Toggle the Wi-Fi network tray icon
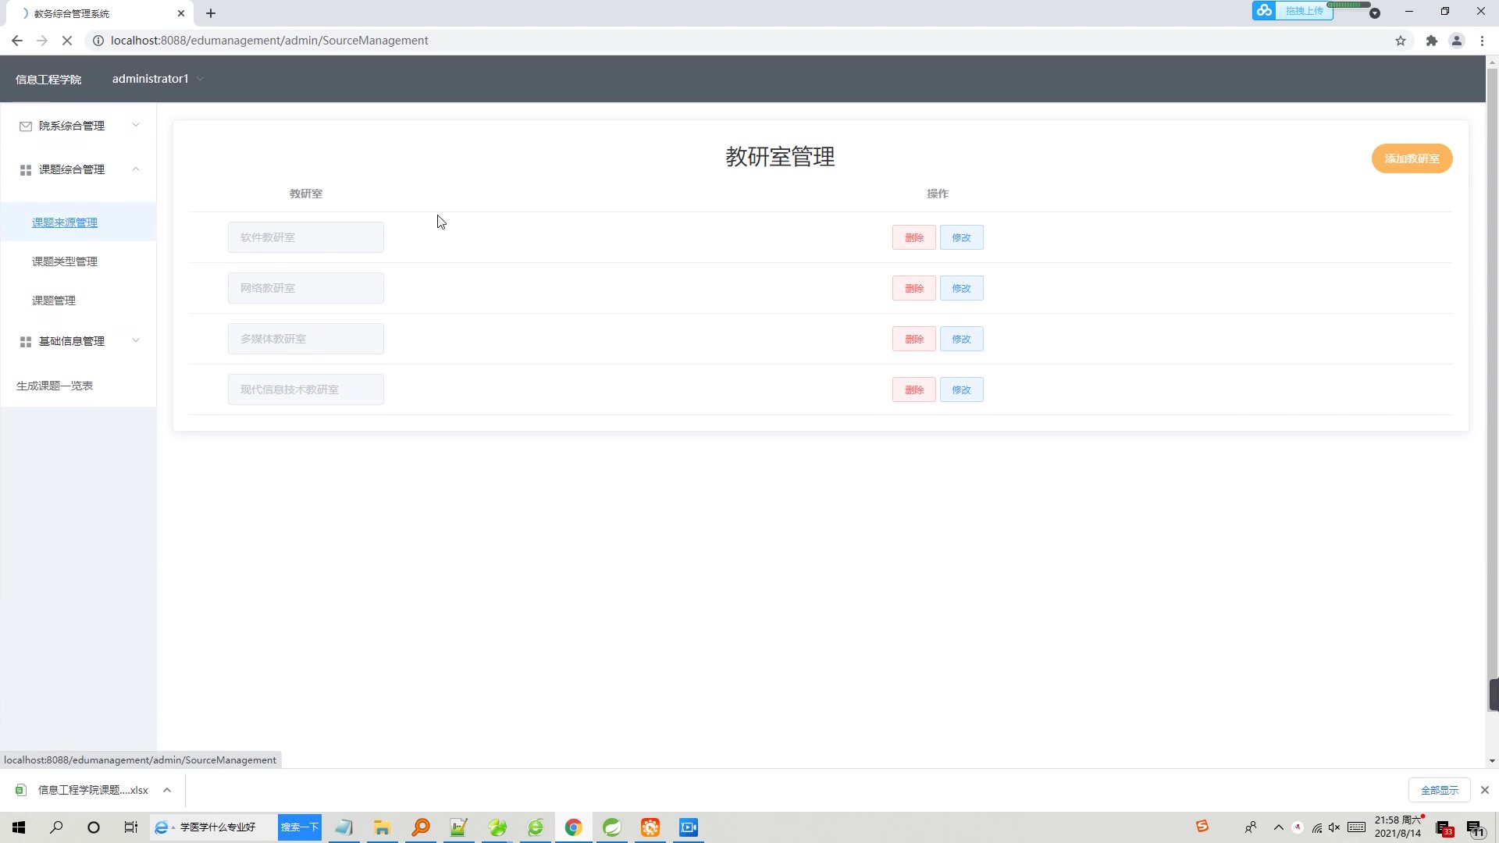The width and height of the screenshot is (1499, 843). (1316, 827)
